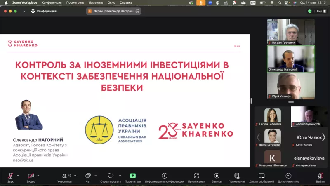Turn on camera with the Видео icon
The height and width of the screenshot is (186, 330).
tap(31, 176)
